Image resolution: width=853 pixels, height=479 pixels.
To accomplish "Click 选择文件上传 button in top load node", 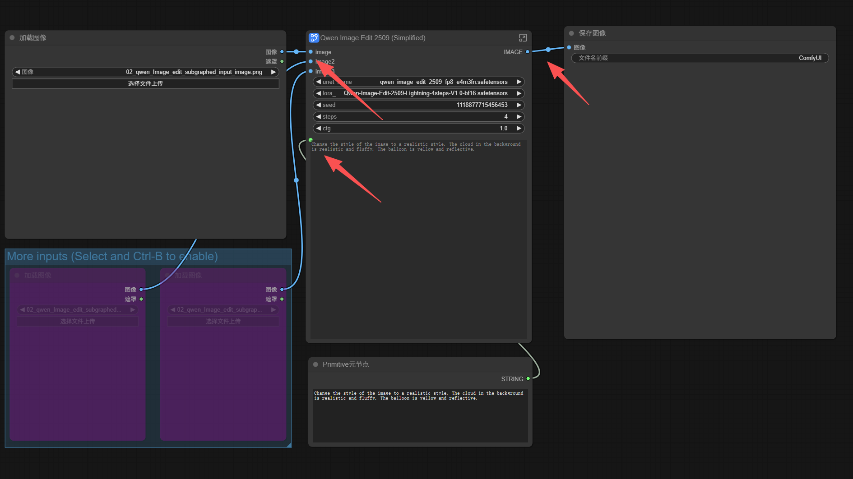I will pyautogui.click(x=145, y=84).
